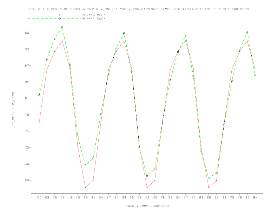Click x-axis hour label 84
Image resolution: width=278 pixels, height=215 pixels.
click(255, 197)
